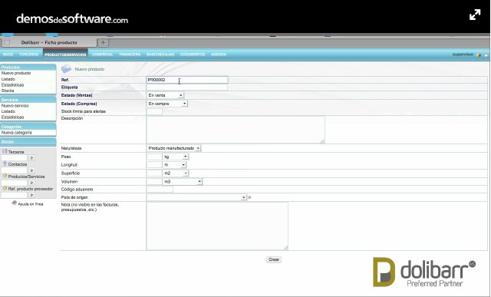Click into the Nota text area
The width and height of the screenshot is (491, 297).
pyautogui.click(x=217, y=226)
